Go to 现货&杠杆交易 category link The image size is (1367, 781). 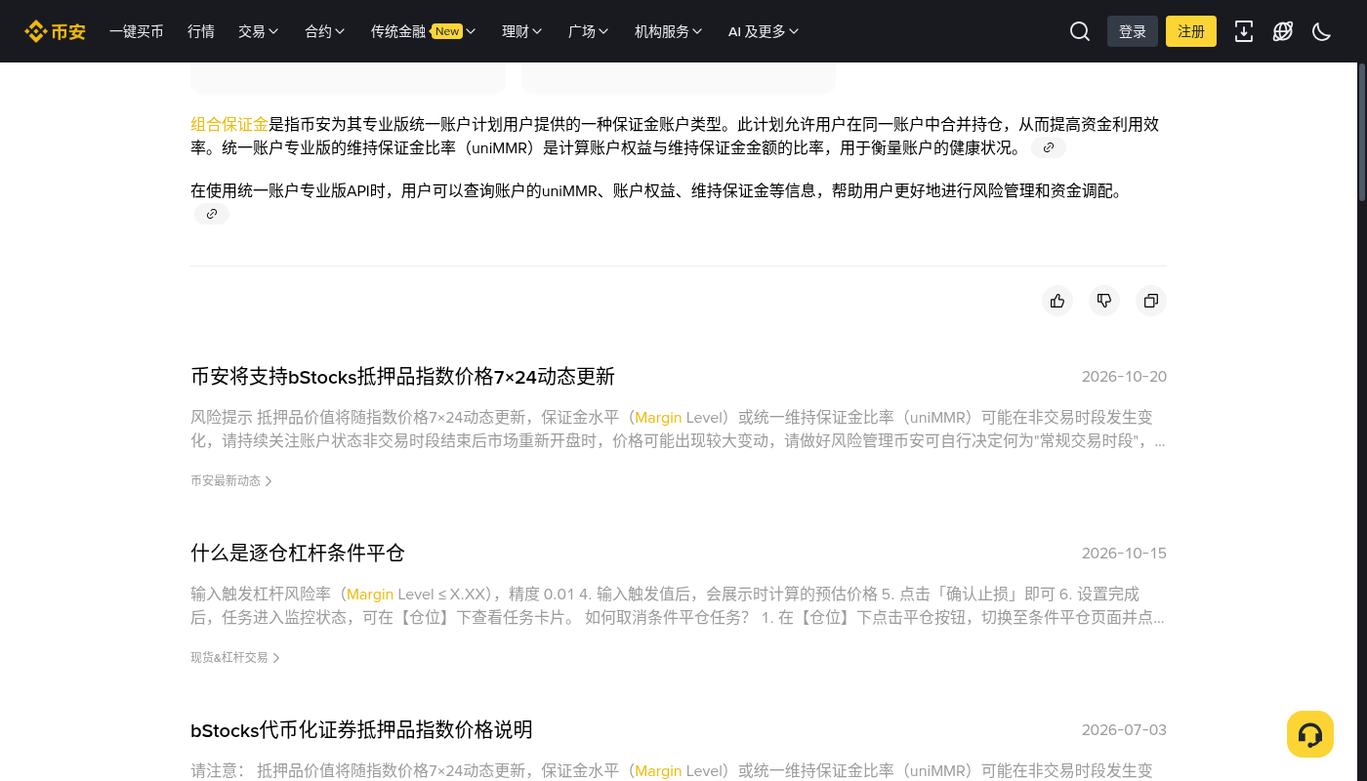pyautogui.click(x=235, y=657)
